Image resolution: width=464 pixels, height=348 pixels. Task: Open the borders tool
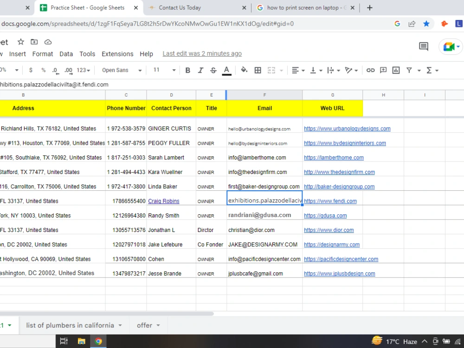pos(258,70)
